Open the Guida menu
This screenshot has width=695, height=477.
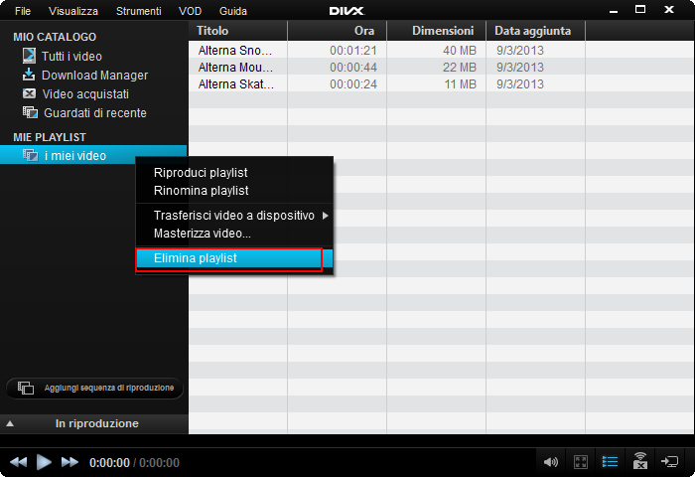[x=233, y=11]
